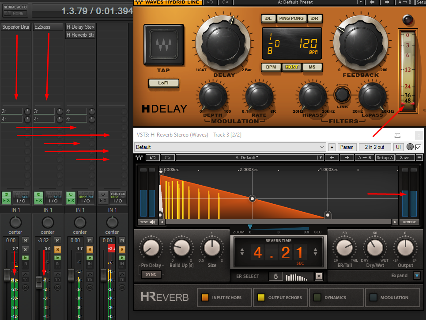Redo change in H-Delay toolbar
Viewport: 426px width, 320px height.
point(225,2)
